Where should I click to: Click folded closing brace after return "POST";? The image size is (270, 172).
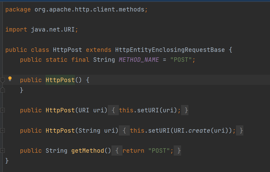click(x=179, y=151)
